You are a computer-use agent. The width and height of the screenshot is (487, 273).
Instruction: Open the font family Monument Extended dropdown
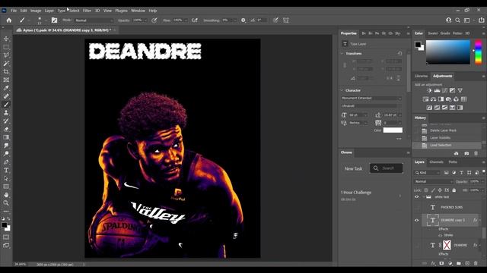[371, 98]
